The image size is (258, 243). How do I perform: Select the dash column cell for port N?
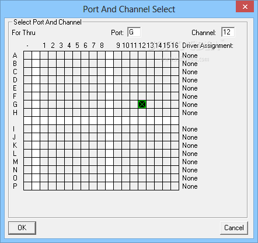tap(28, 170)
